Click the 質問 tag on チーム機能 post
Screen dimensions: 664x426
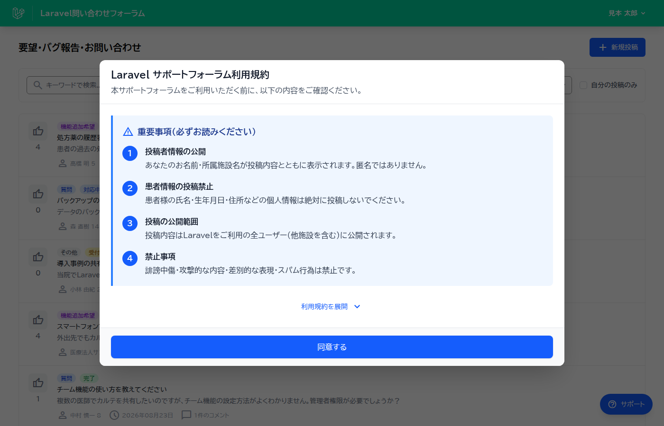[x=66, y=378]
